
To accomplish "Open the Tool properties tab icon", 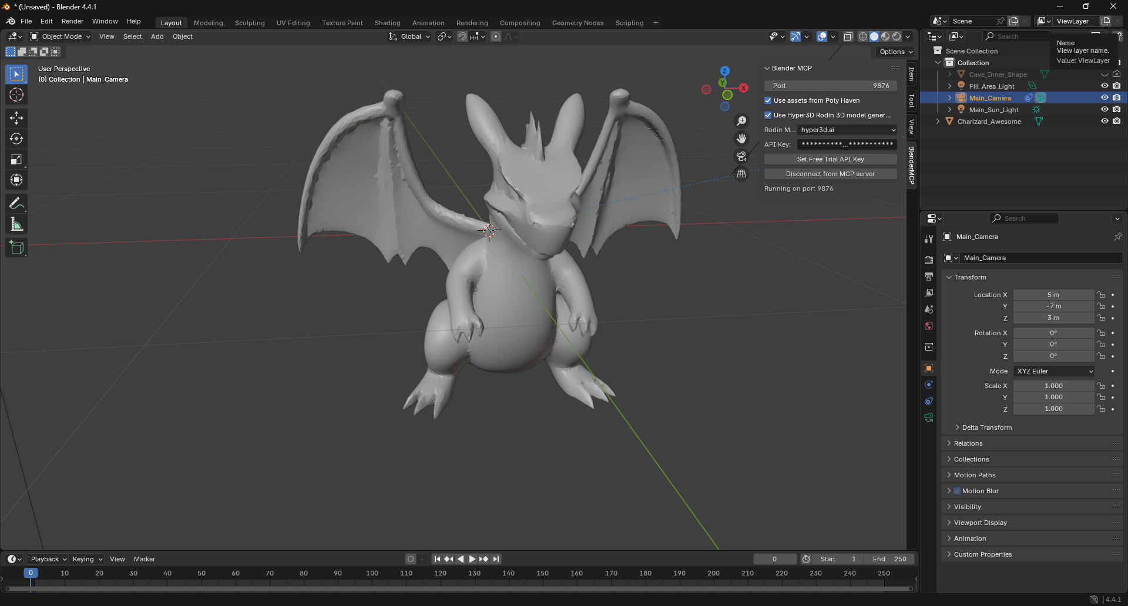I will 929,239.
